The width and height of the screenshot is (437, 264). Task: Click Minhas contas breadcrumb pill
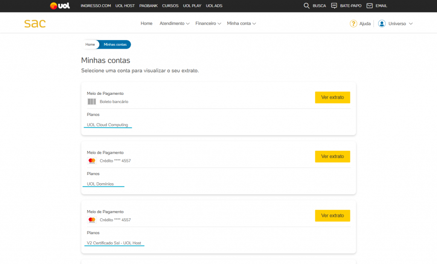pos(115,44)
